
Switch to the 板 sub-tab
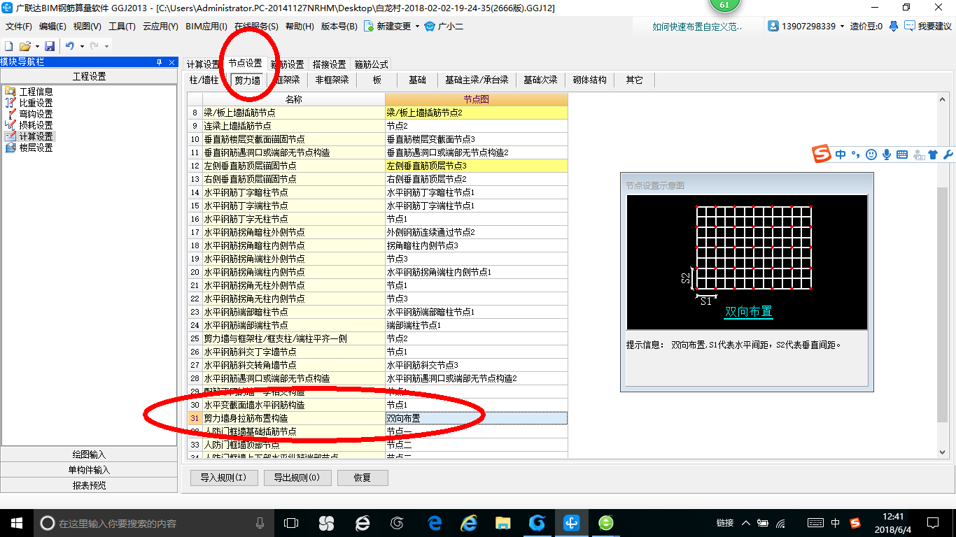click(377, 80)
